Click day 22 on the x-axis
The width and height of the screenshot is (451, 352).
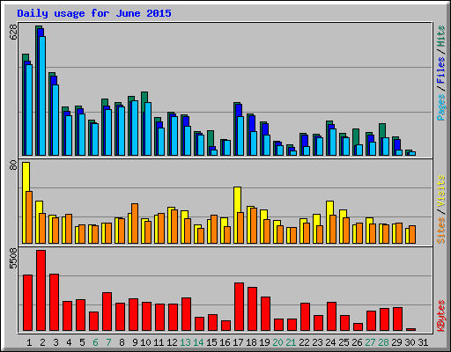point(304,342)
